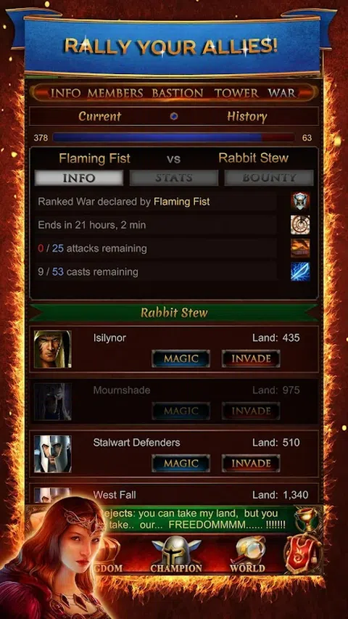Screen dimensions: 348x619
Task: Invade Isilynor's kingdom
Action: click(x=251, y=358)
